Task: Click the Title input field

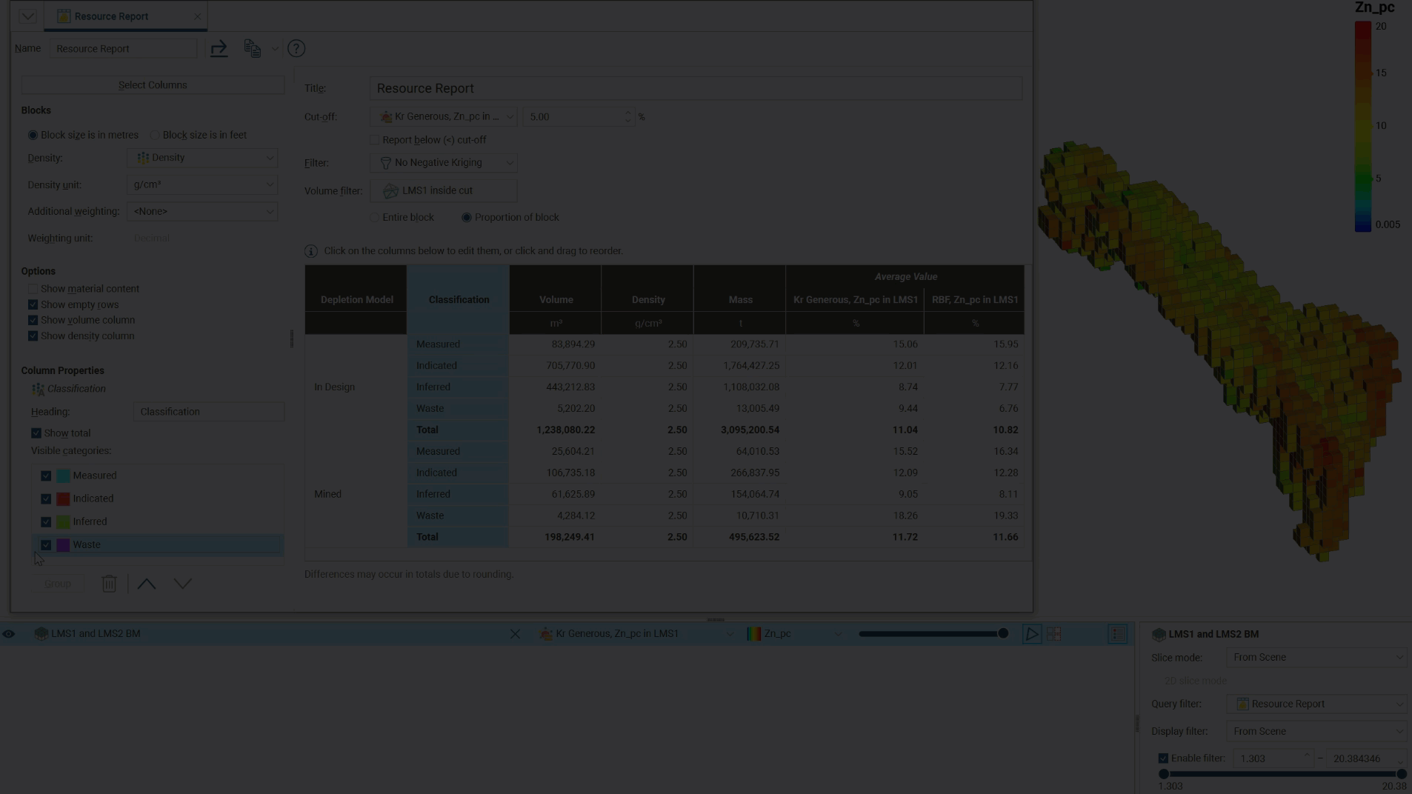Action: 695,89
